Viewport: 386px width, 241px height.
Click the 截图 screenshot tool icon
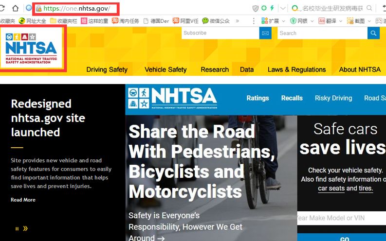coord(350,21)
